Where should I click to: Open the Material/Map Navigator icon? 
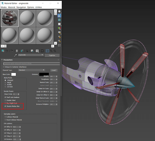click(59, 45)
